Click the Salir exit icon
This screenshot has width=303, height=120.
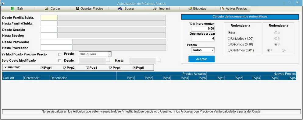click(12, 9)
